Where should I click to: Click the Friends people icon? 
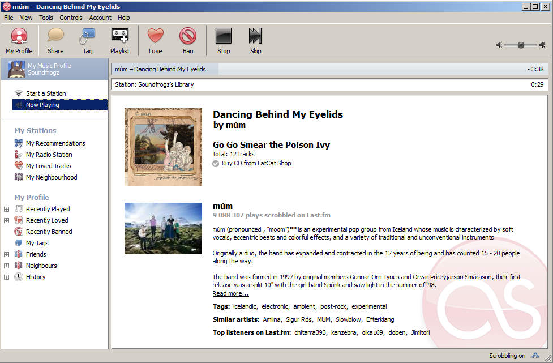[19, 254]
